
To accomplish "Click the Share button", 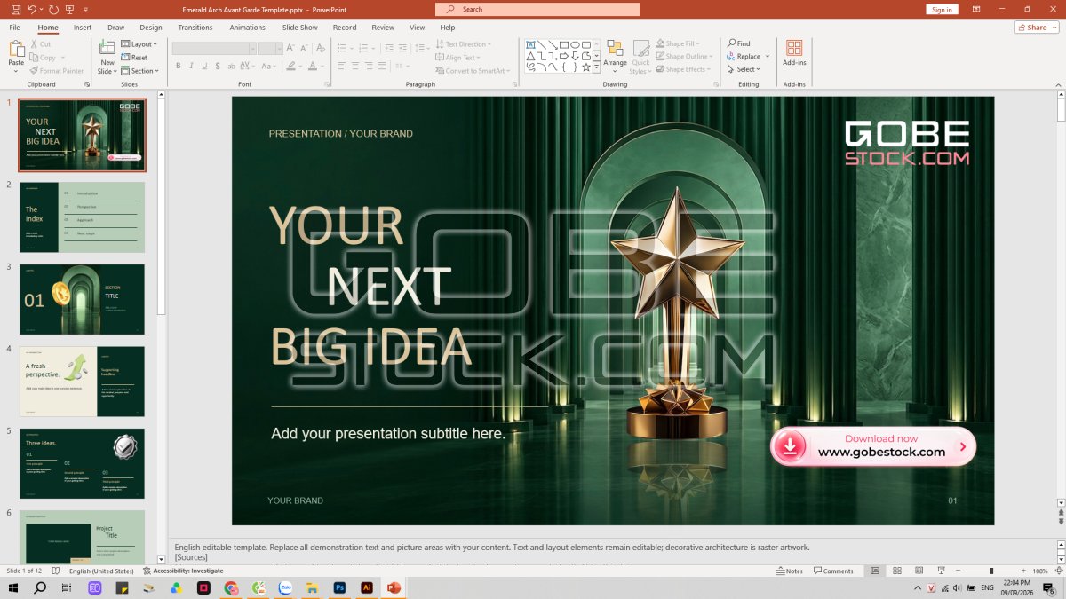I will [x=1036, y=28].
